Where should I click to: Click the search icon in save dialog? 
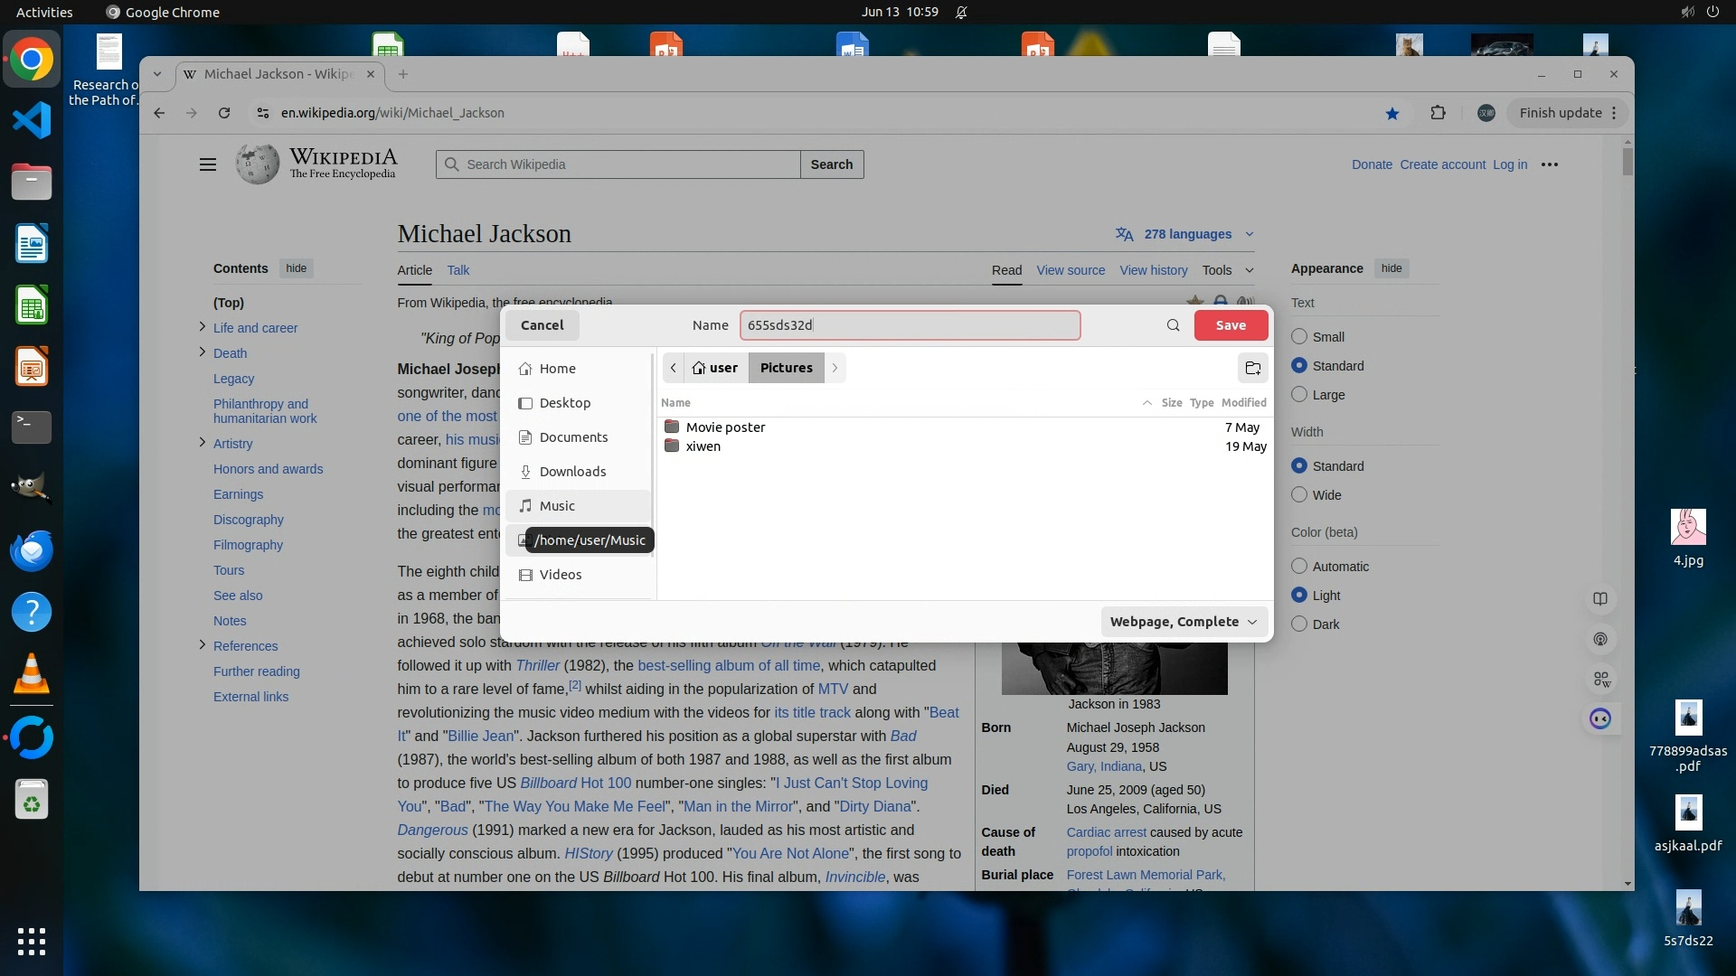pos(1173,325)
